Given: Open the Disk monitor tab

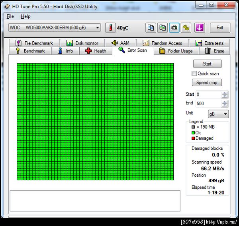Looking at the screenshot, I should coord(82,43).
